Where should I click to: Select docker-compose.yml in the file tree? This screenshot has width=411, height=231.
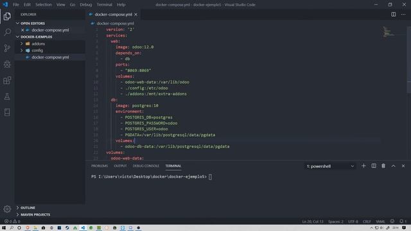point(50,57)
